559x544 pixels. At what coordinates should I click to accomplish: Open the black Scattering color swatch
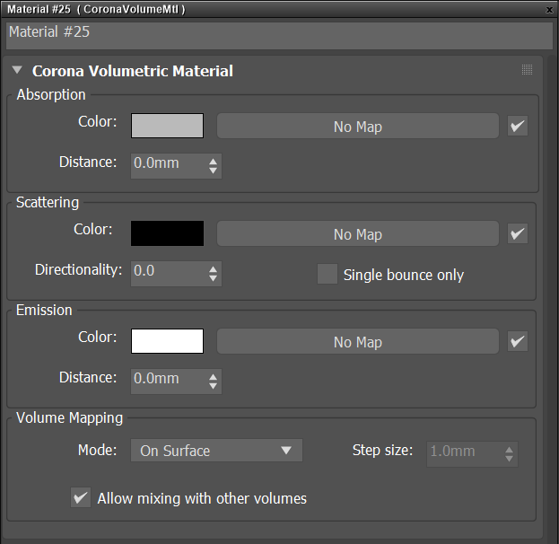click(x=167, y=233)
